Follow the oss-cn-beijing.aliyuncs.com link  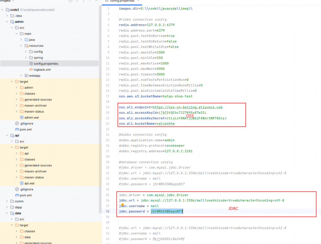188,107
